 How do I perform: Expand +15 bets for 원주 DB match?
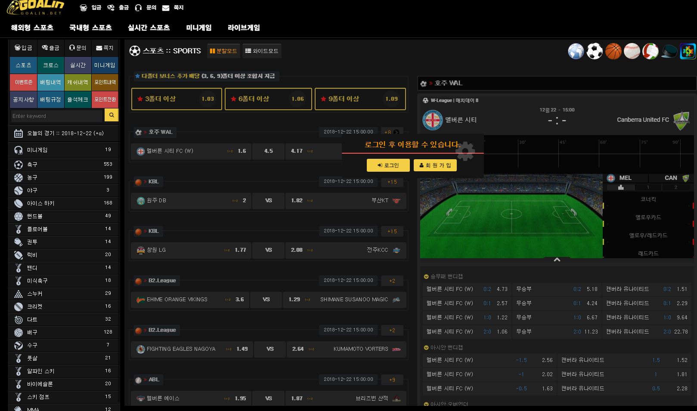[392, 182]
